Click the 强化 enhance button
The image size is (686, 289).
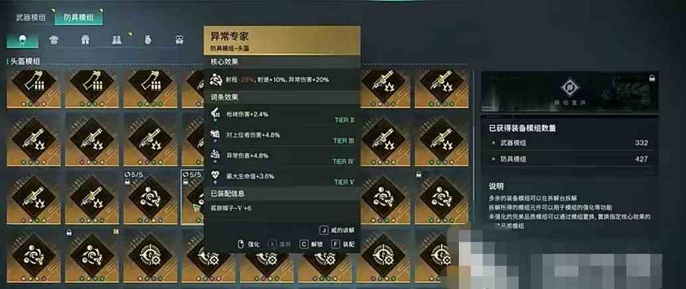248,245
